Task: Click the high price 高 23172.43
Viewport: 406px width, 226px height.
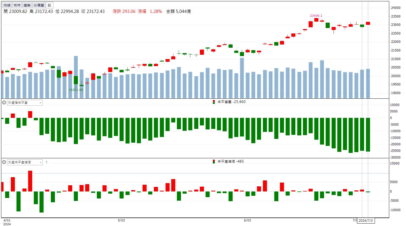Action: pos(41,11)
